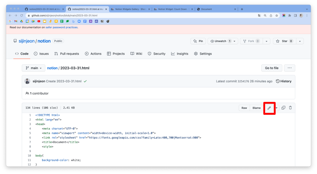Click the browser reload icon
The height and width of the screenshot is (174, 317).
click(x=22, y=15)
